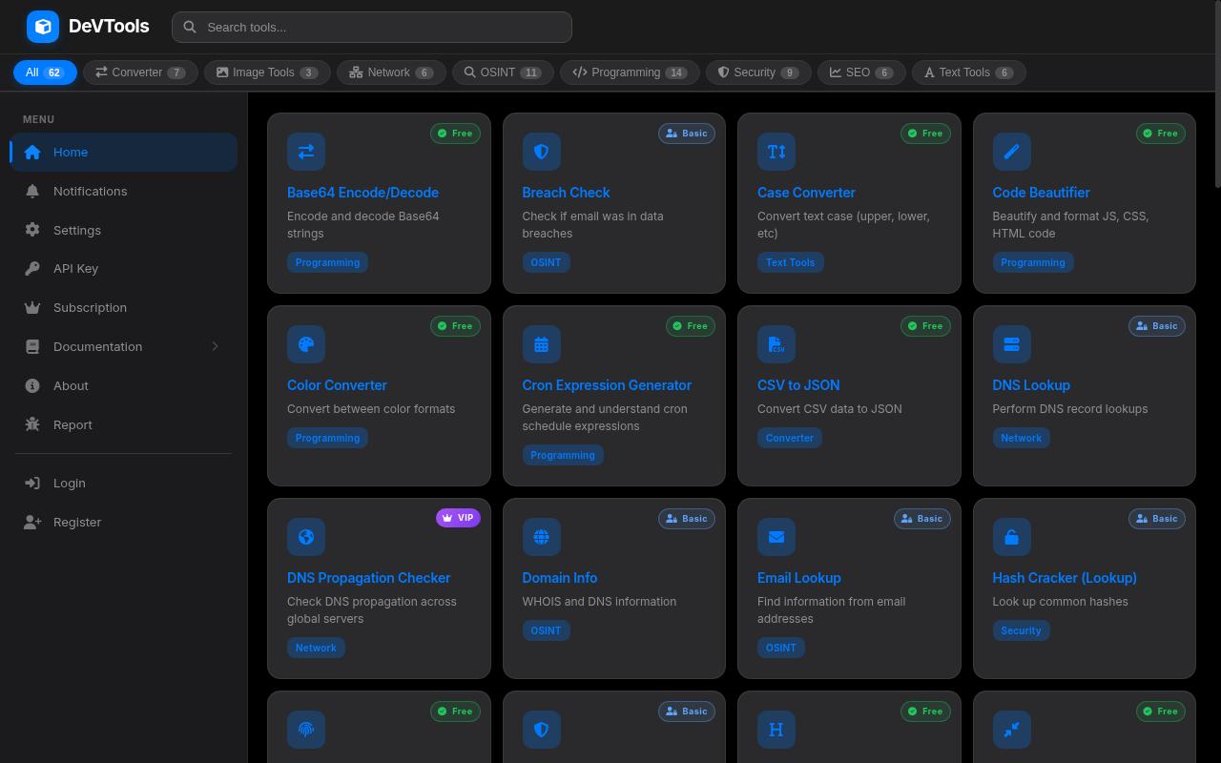
Task: Click the Notifications bell icon
Action: click(32, 191)
